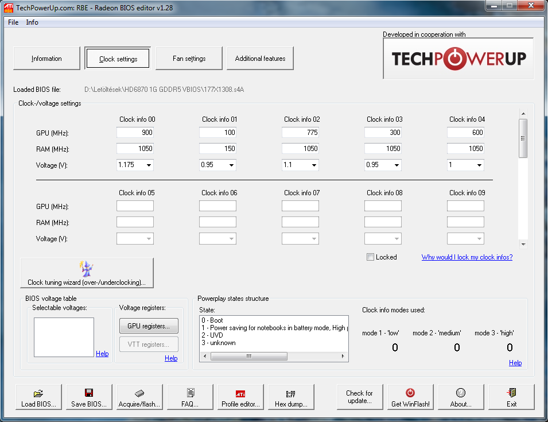Select state '1 - Power saving for notebooks'
The width and height of the screenshot is (548, 422).
click(274, 328)
